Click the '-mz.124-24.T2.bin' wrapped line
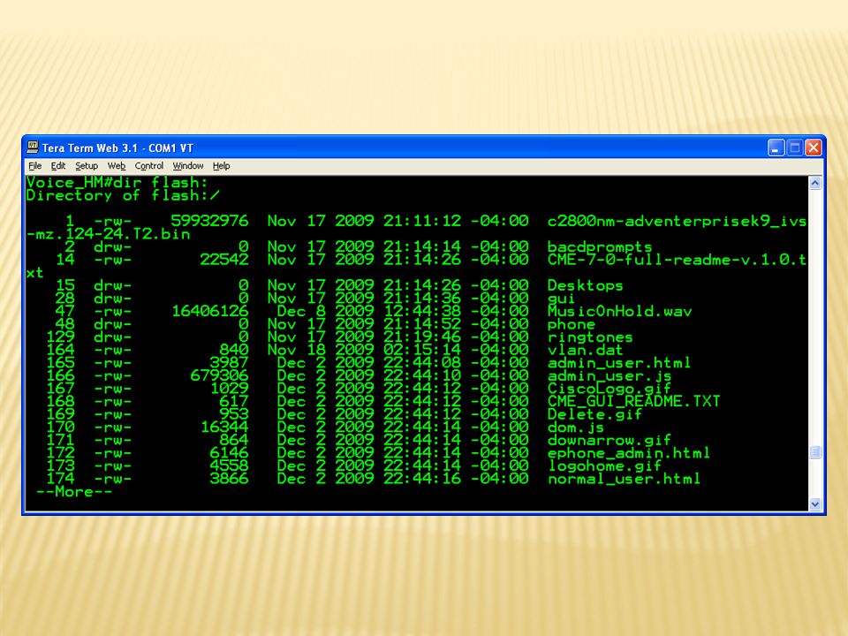848x636 pixels. pos(108,234)
